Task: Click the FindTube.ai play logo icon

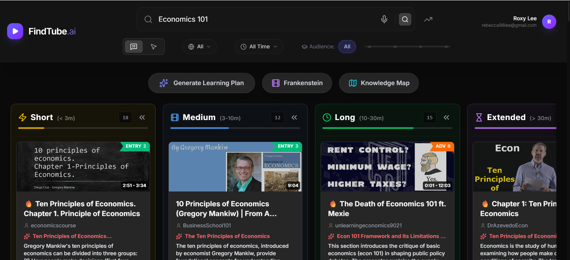Action: point(15,31)
